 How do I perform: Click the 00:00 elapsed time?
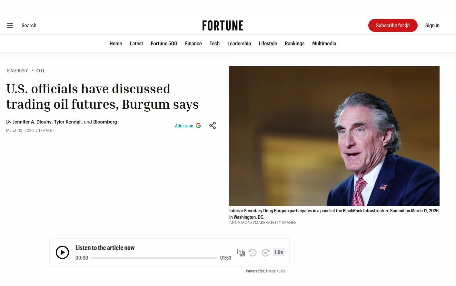tap(82, 258)
